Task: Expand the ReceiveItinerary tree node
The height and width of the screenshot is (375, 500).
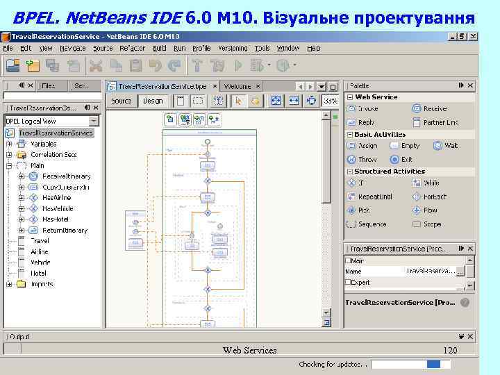Action: point(21,176)
